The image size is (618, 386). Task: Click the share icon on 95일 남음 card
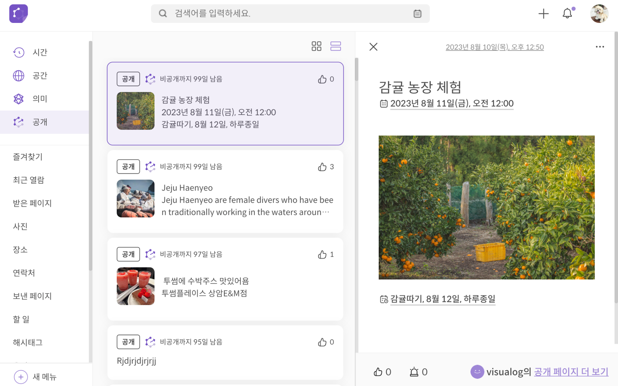pos(150,342)
